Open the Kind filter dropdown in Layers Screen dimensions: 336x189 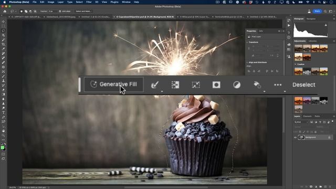[301, 122]
